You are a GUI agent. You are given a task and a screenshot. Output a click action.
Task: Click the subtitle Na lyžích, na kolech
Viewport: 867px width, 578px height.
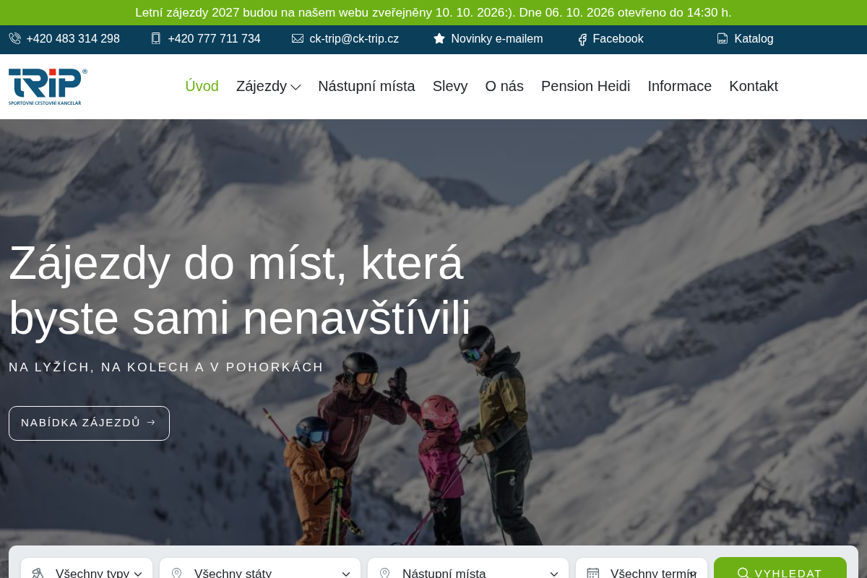[x=166, y=367]
